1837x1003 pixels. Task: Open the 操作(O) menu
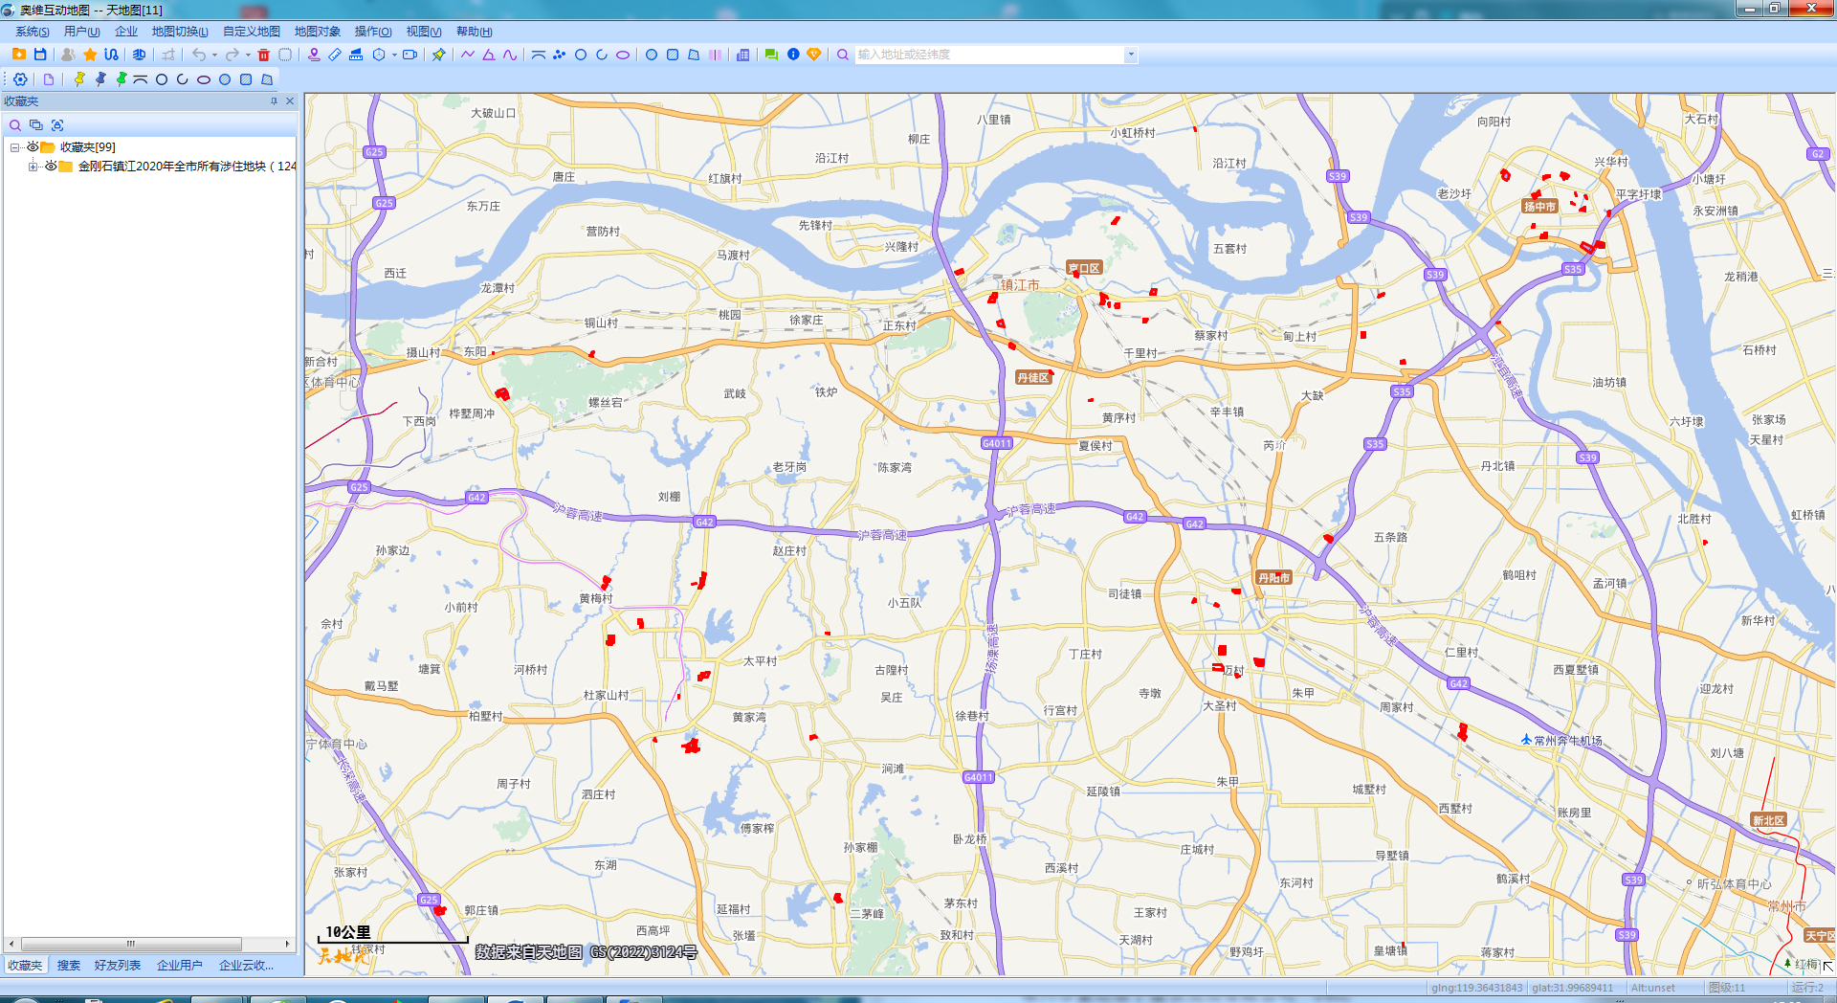click(373, 32)
